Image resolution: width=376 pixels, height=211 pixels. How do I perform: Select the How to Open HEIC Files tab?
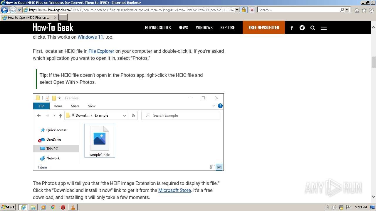pyautogui.click(x=29, y=18)
